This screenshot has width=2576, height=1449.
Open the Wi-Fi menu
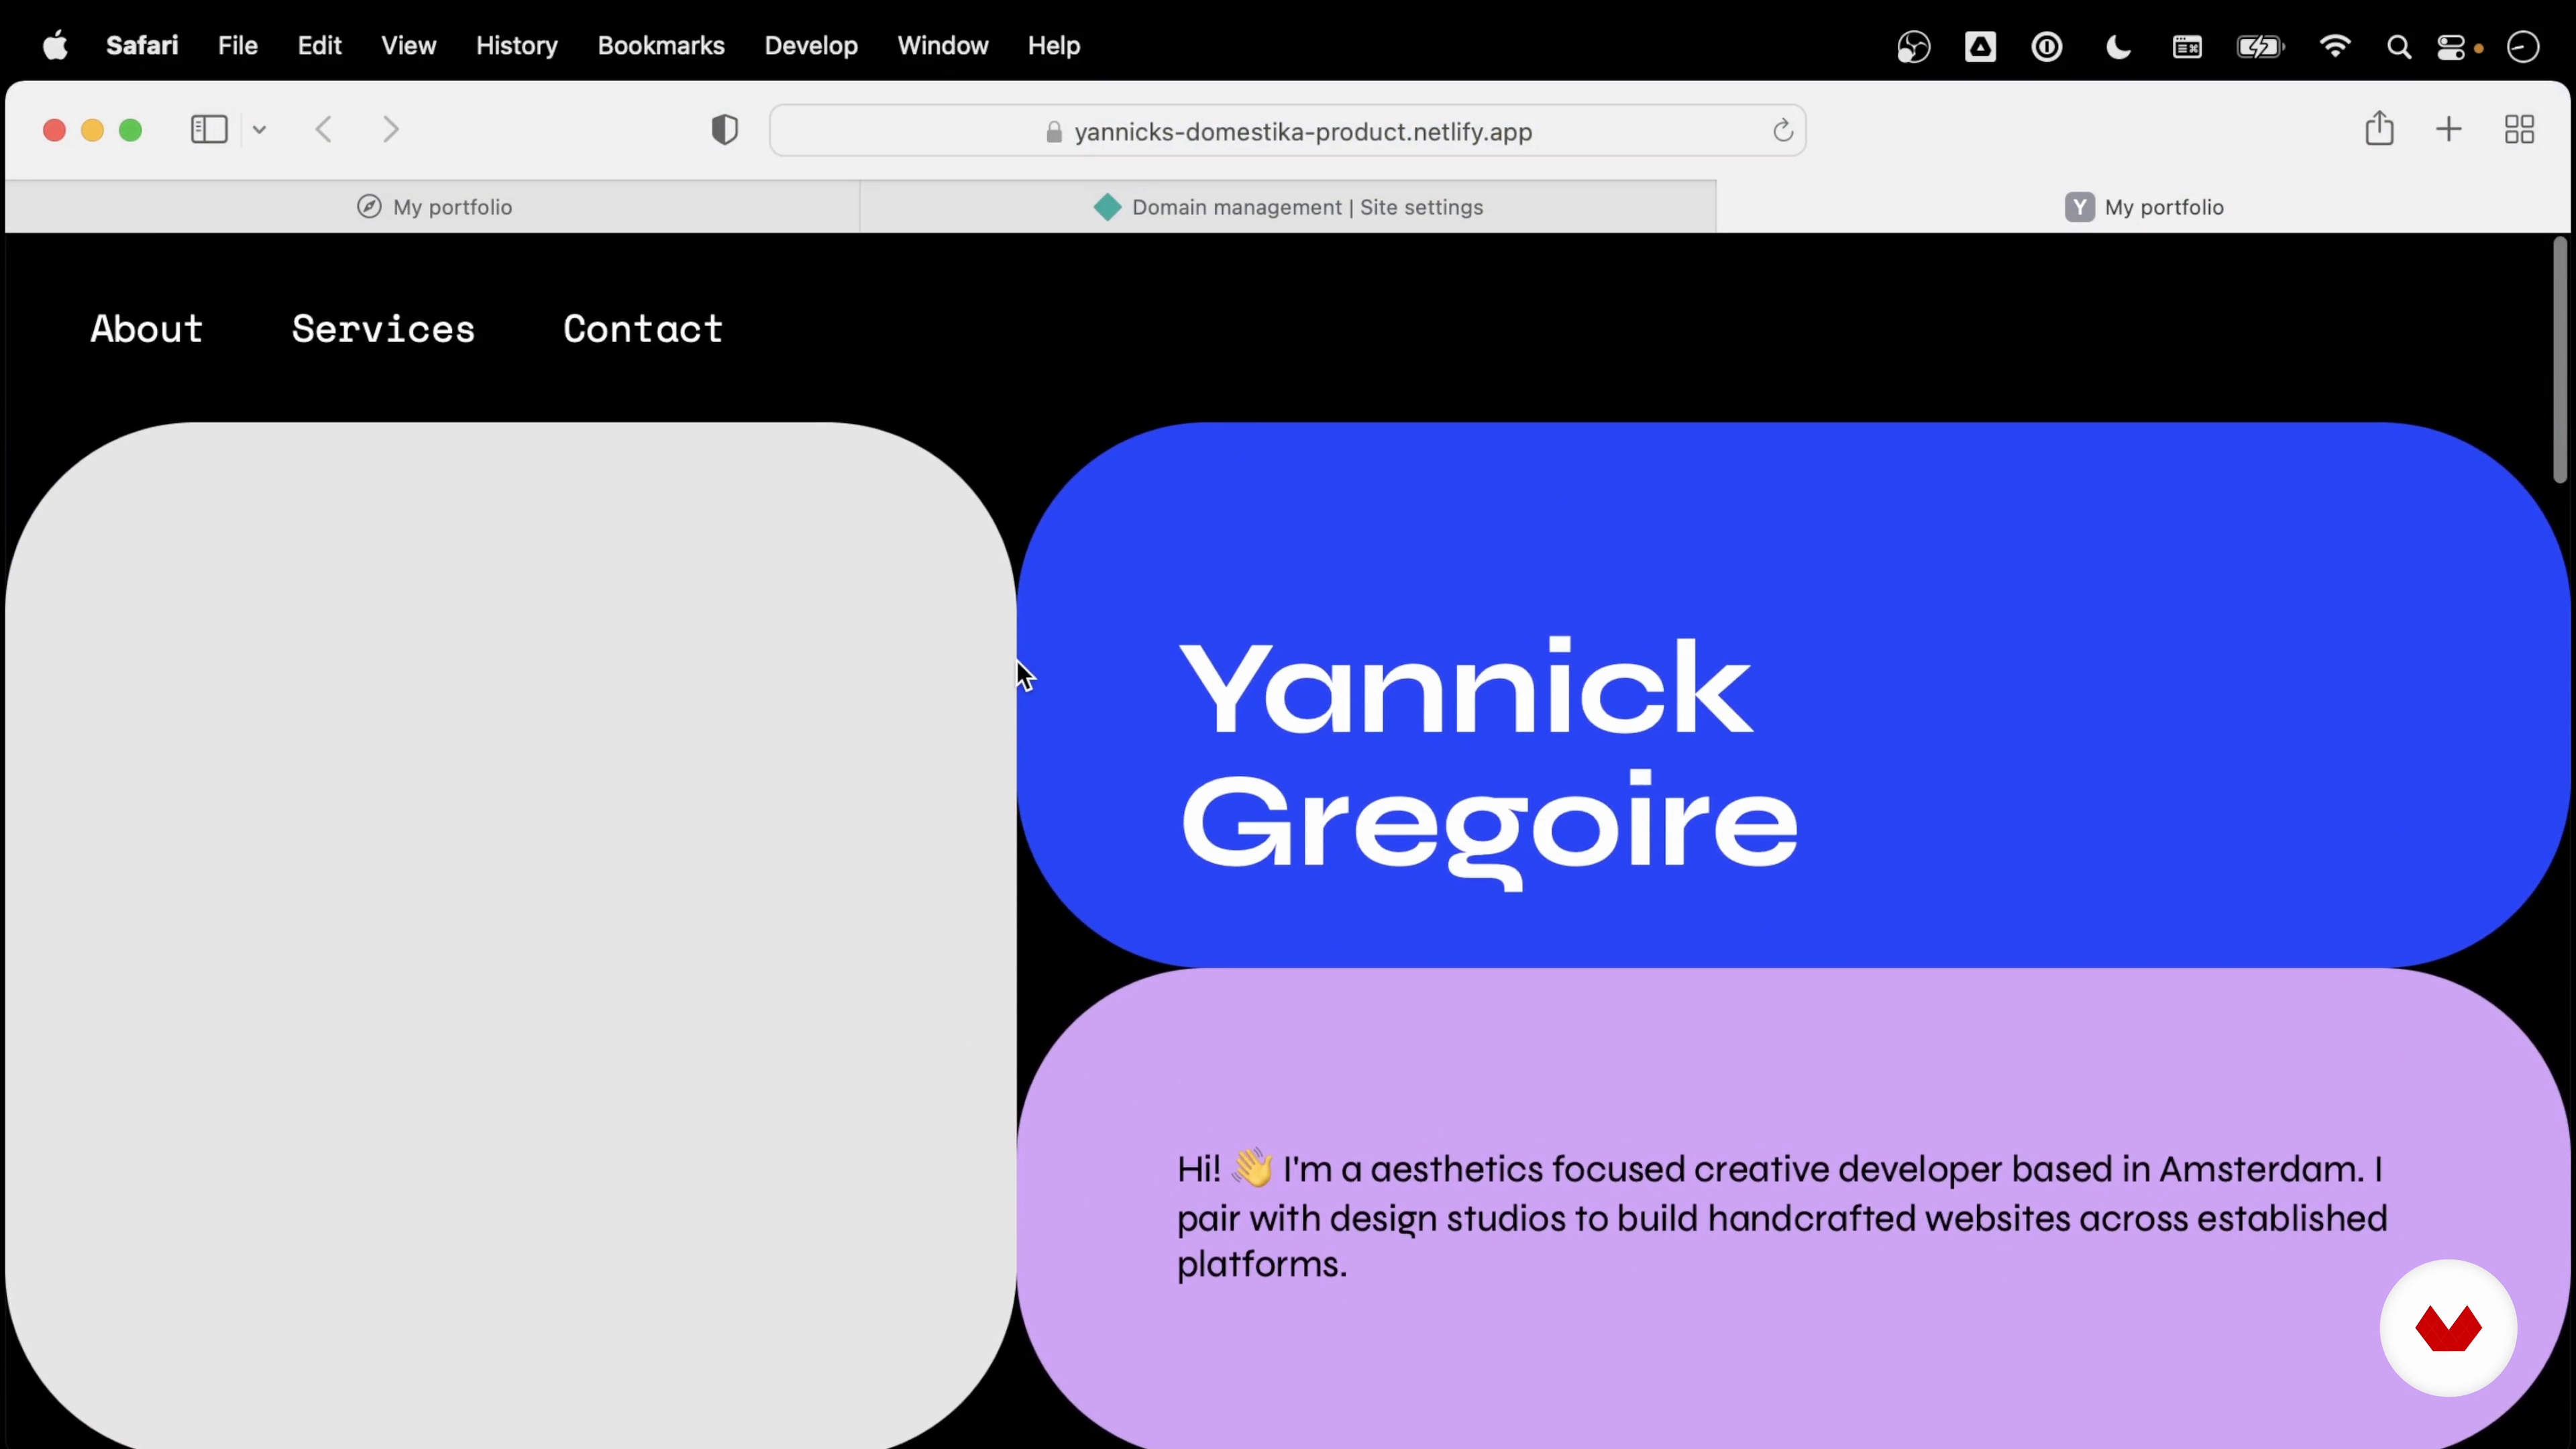point(2335,47)
